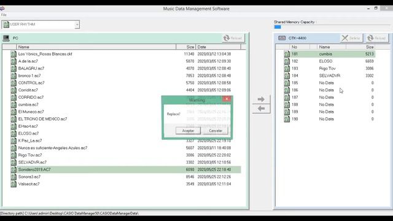
Task: Click file icon of CORRIDO.ac7
Action: (14, 97)
